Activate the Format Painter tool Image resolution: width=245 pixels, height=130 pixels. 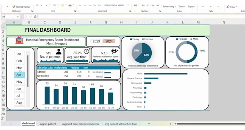21,7
